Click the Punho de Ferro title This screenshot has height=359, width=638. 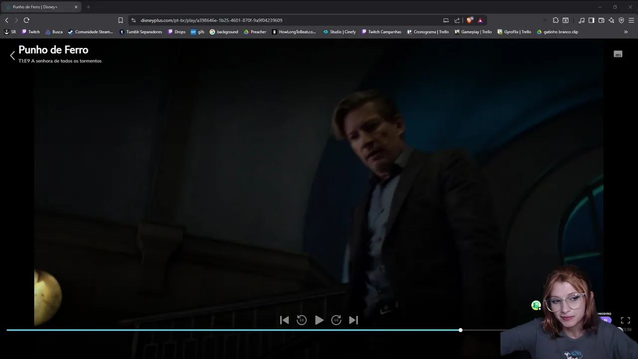[x=53, y=50]
